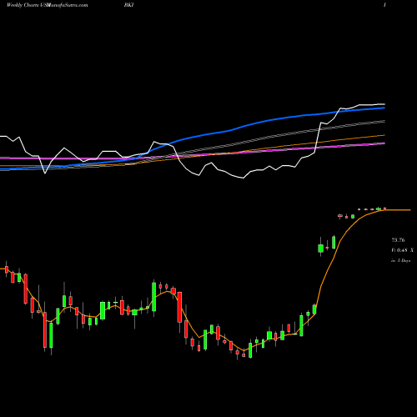Click the 'in 5 Days' label

click(x=400, y=261)
